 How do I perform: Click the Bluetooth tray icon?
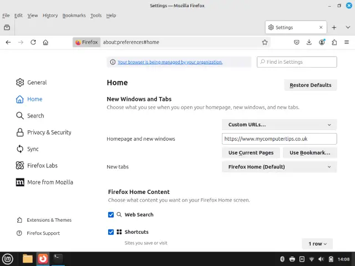[282, 259]
